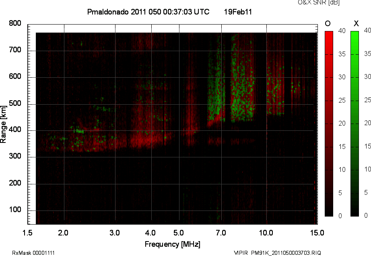
Task: Click the '10' label on O colorbar
Action: pyautogui.click(x=342, y=169)
